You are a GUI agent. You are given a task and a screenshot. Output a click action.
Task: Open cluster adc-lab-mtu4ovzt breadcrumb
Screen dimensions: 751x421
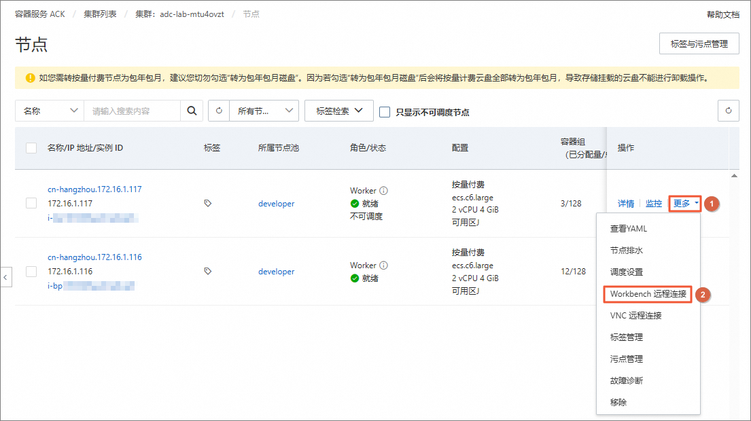tap(179, 14)
